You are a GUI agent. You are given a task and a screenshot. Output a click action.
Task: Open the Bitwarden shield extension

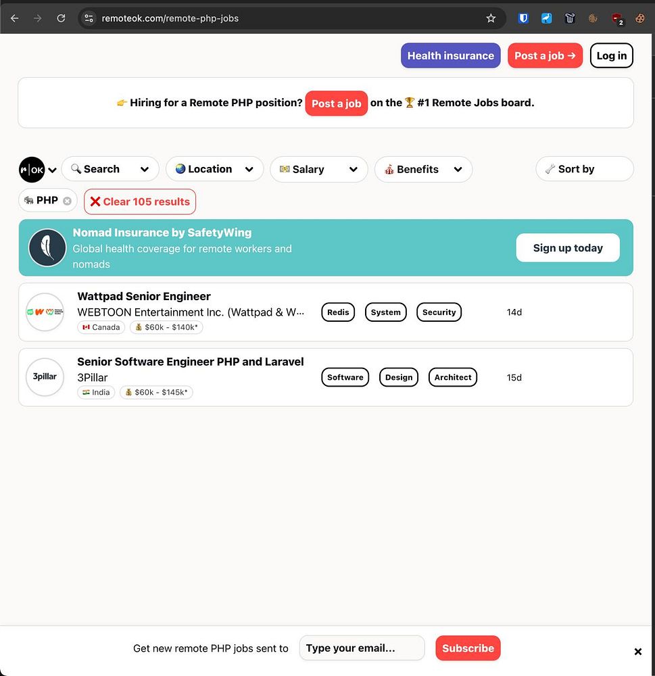point(523,18)
